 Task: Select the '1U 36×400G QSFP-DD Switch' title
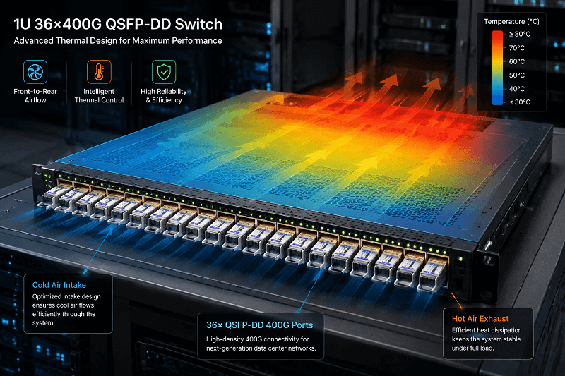point(118,25)
